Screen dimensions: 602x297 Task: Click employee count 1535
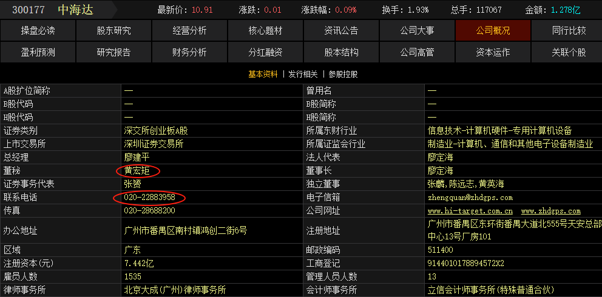click(x=133, y=276)
